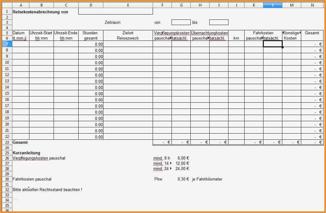Click the 'bis' date input box

pyautogui.click(x=219, y=22)
